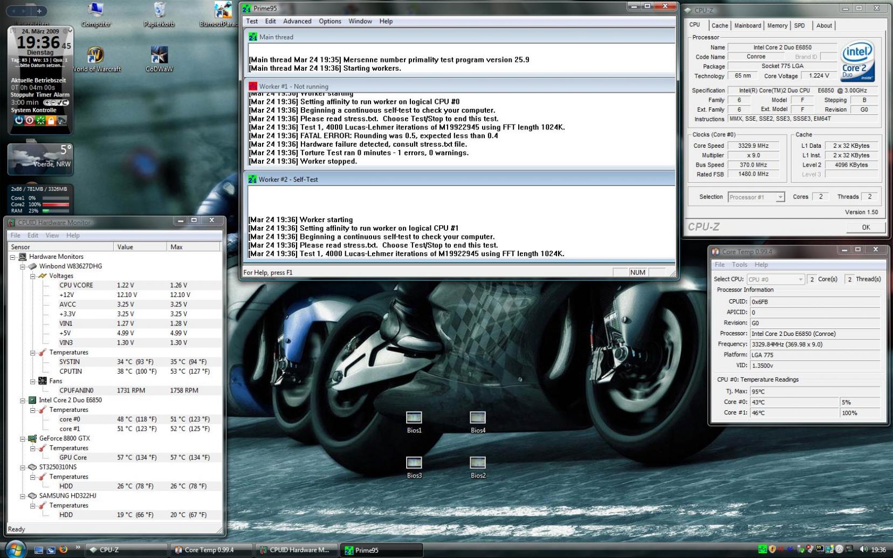Switch to the Memory tab in CPU-Z
The height and width of the screenshot is (558, 893).
[x=777, y=25]
